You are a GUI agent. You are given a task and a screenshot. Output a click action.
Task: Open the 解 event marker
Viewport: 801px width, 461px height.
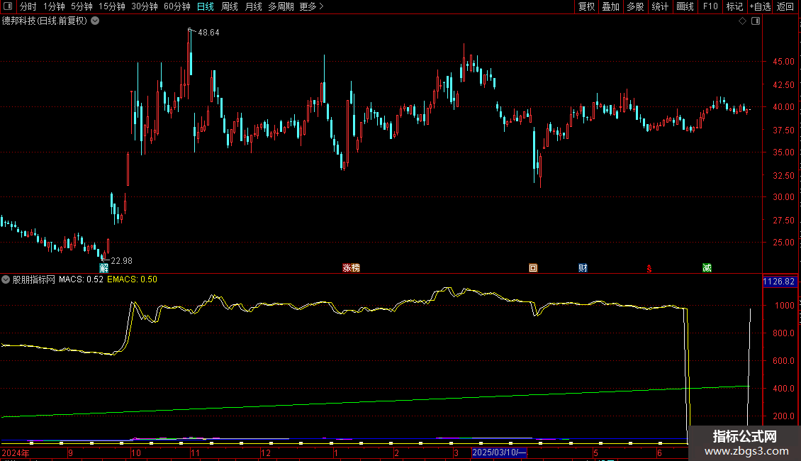(103, 268)
